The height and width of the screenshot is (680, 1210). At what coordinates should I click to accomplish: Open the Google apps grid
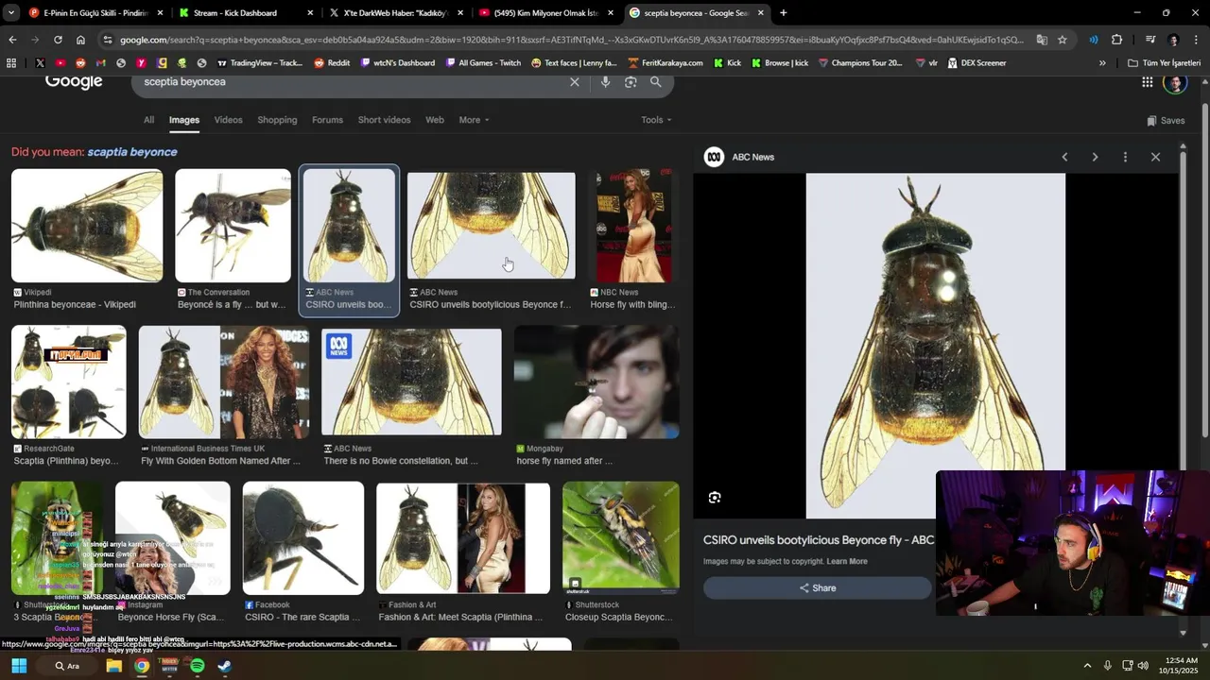[1147, 82]
